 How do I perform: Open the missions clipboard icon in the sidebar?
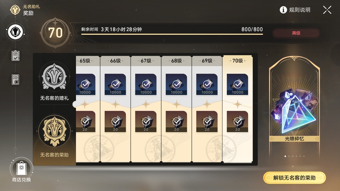pos(15,55)
